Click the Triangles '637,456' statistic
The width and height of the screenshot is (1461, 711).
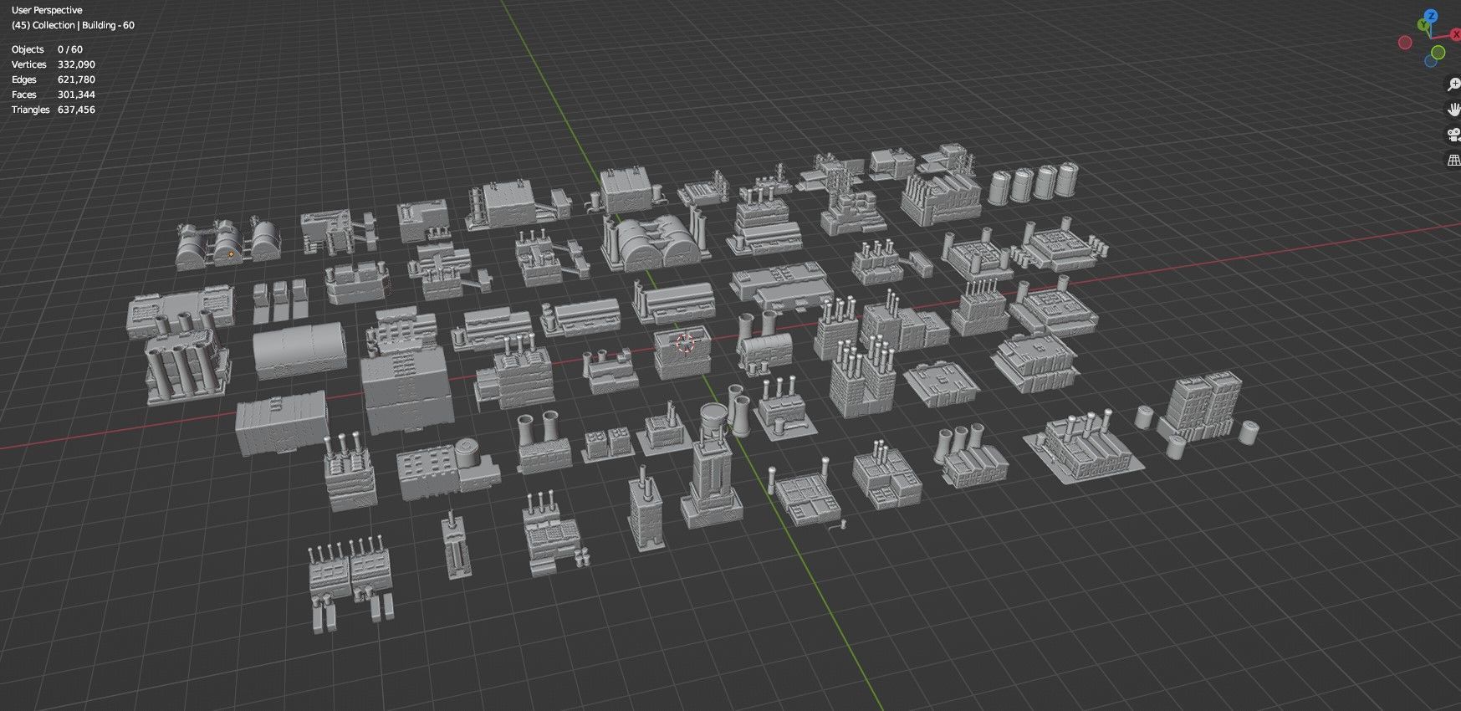click(76, 110)
